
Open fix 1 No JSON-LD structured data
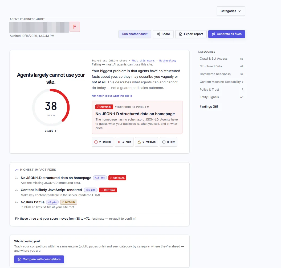click(56, 178)
